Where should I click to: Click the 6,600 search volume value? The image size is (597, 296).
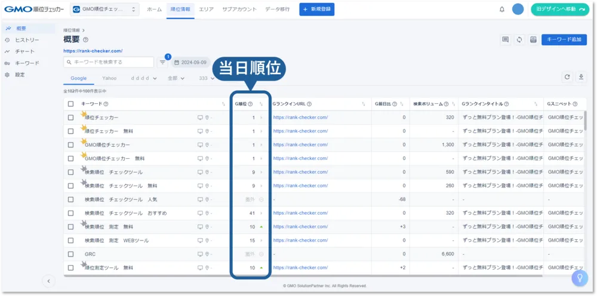[x=448, y=254]
